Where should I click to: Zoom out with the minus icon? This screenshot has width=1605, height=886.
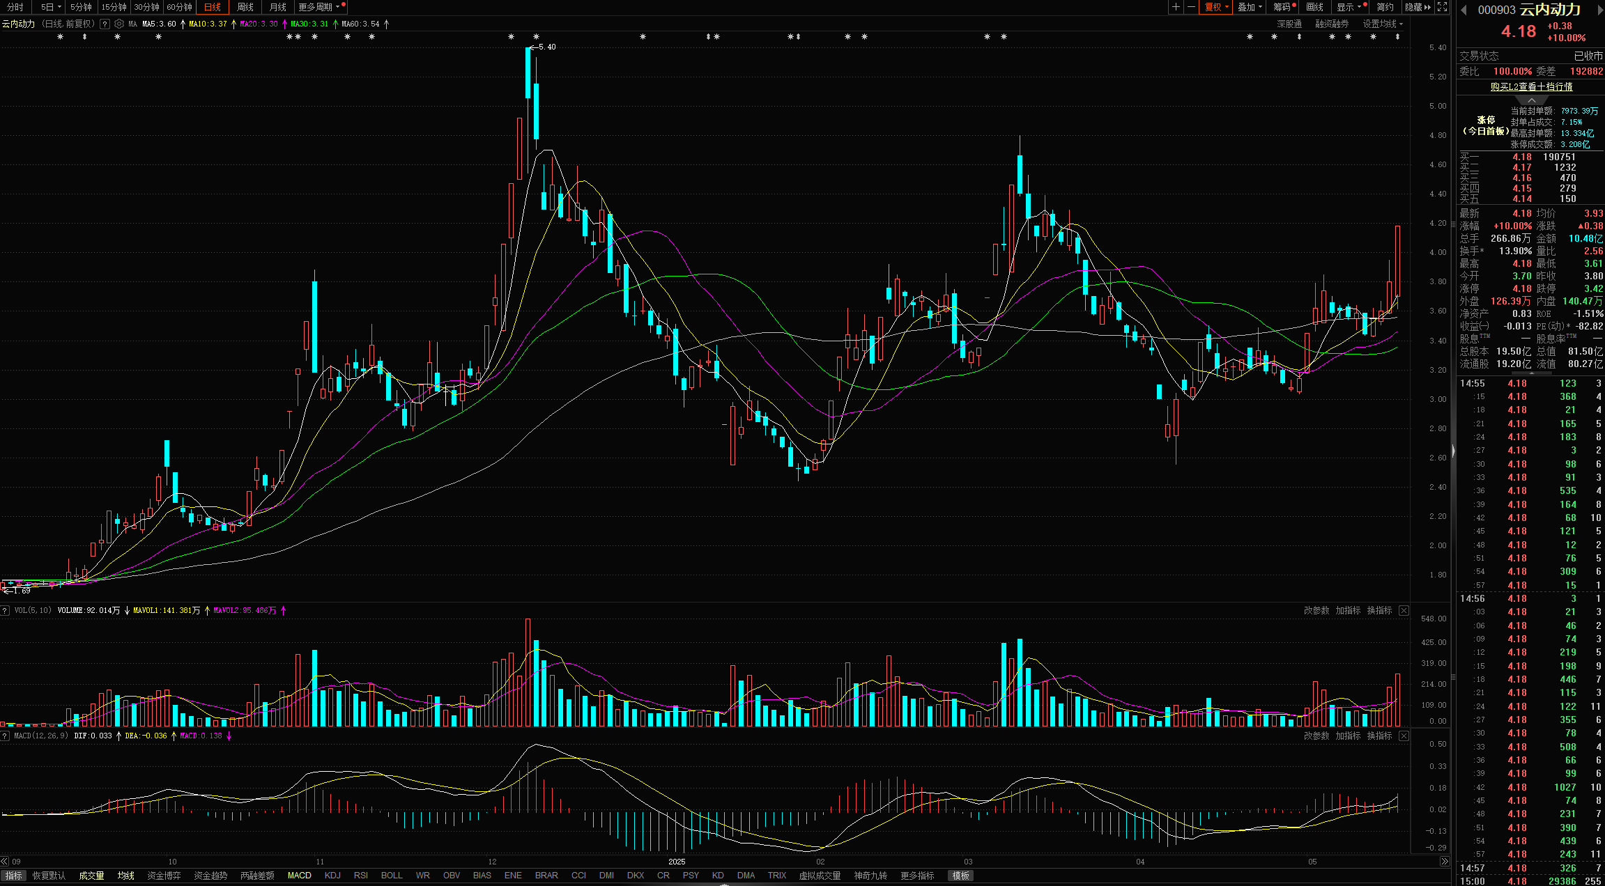[1191, 7]
